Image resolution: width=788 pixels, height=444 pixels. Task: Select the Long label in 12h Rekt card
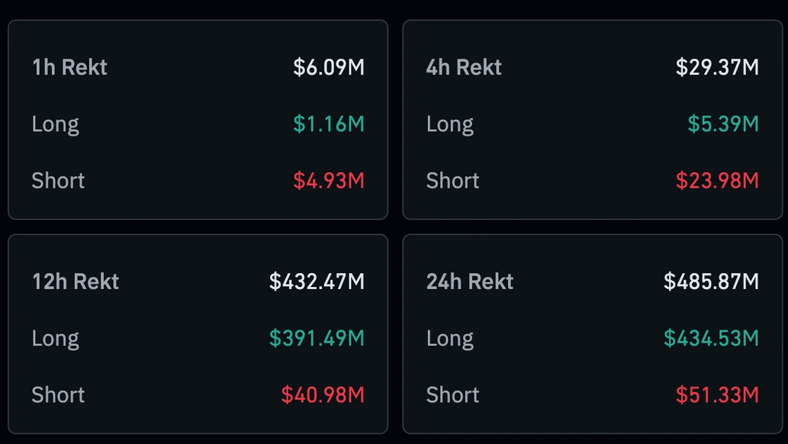(x=55, y=338)
